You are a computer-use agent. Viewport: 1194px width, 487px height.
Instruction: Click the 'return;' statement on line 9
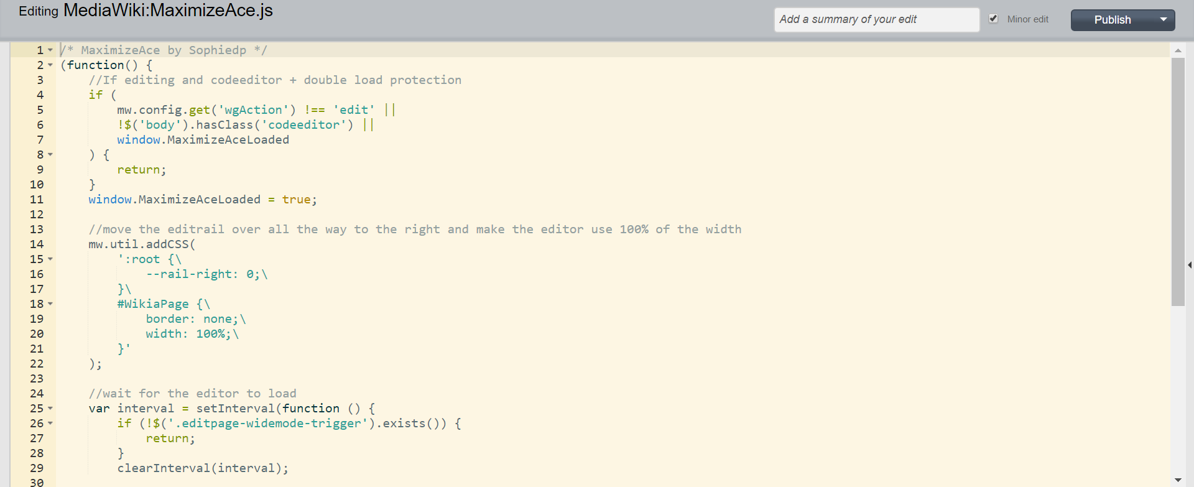point(141,170)
